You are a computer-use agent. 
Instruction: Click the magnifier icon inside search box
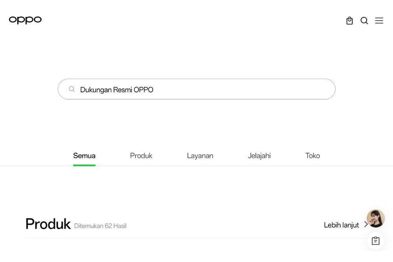click(72, 89)
